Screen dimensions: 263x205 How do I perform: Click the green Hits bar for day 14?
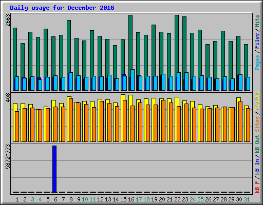point(115,62)
